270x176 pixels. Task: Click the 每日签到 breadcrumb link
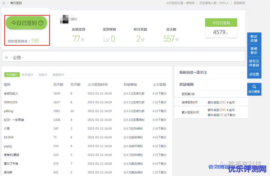click(x=16, y=3)
